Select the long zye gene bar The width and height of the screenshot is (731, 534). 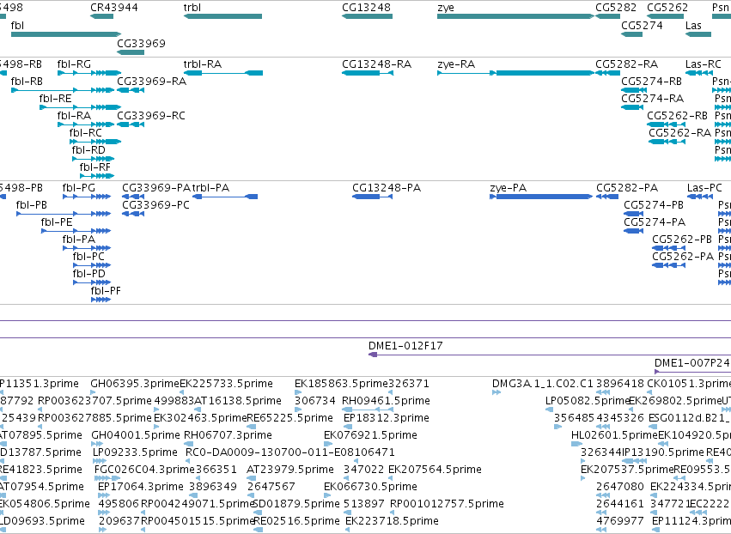[x=515, y=16]
